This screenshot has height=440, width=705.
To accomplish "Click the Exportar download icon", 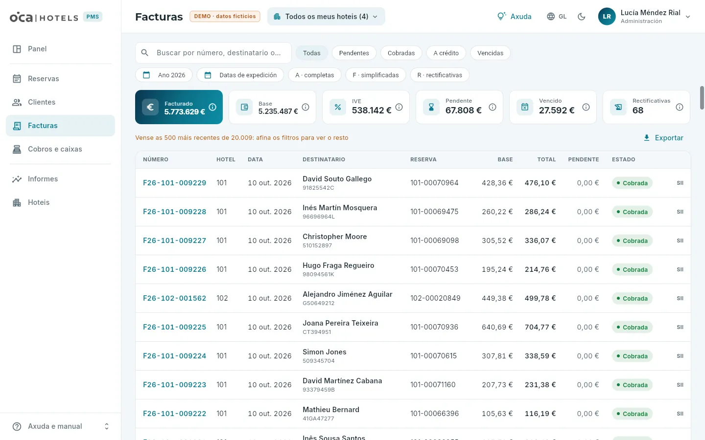I will [647, 138].
